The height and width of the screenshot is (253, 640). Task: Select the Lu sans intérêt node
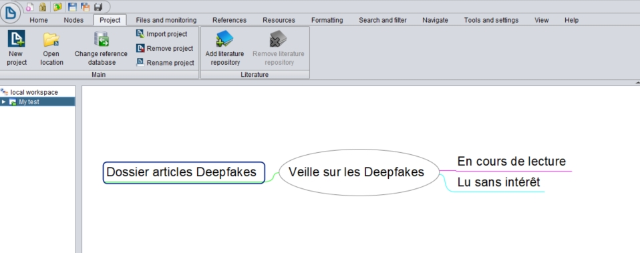point(499,182)
